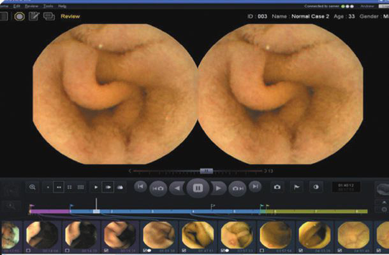Viewport: 389px width, 255px height.
Task: Click the playback speed slider handle
Action: 206,170
